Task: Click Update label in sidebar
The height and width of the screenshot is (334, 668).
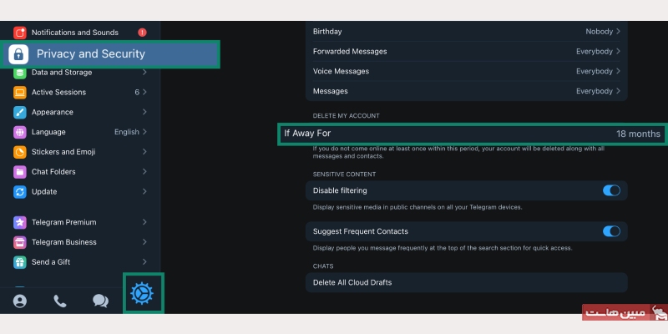Action: click(x=44, y=192)
